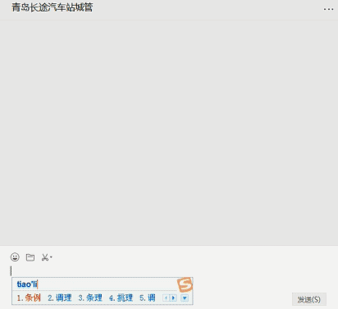Focus the message input field
The height and width of the screenshot is (309, 338).
pyautogui.click(x=169, y=284)
